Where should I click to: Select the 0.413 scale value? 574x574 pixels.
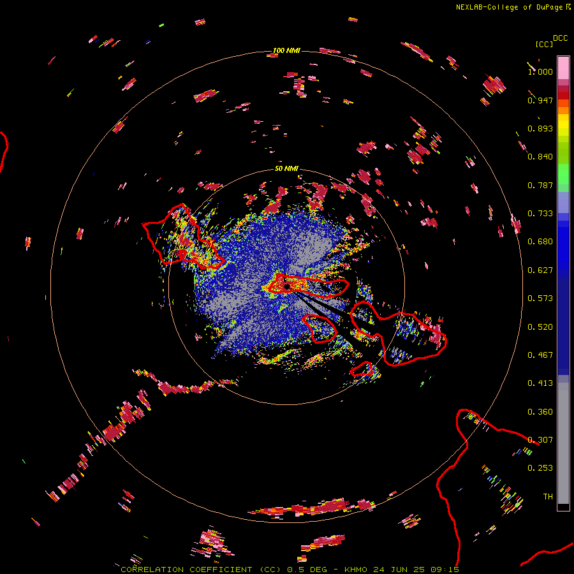[540, 383]
